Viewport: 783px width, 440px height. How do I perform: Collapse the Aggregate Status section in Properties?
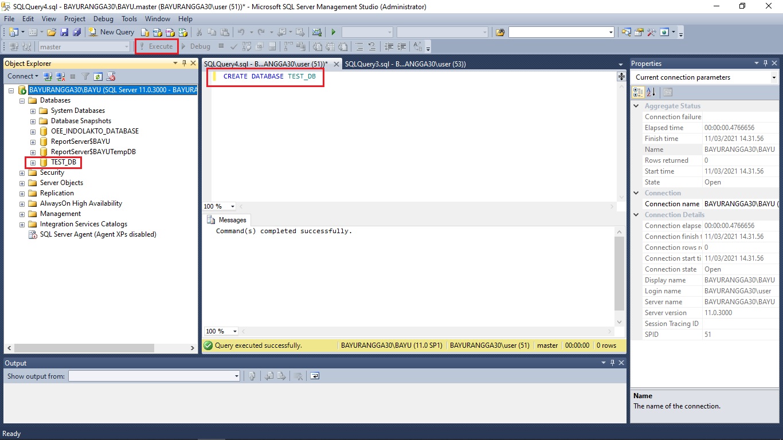tap(636, 105)
